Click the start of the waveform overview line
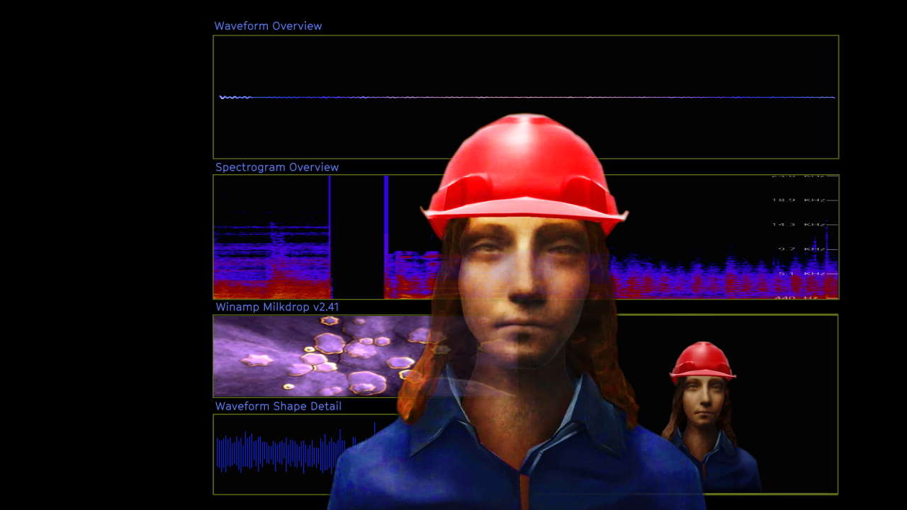The height and width of the screenshot is (510, 907). (222, 97)
